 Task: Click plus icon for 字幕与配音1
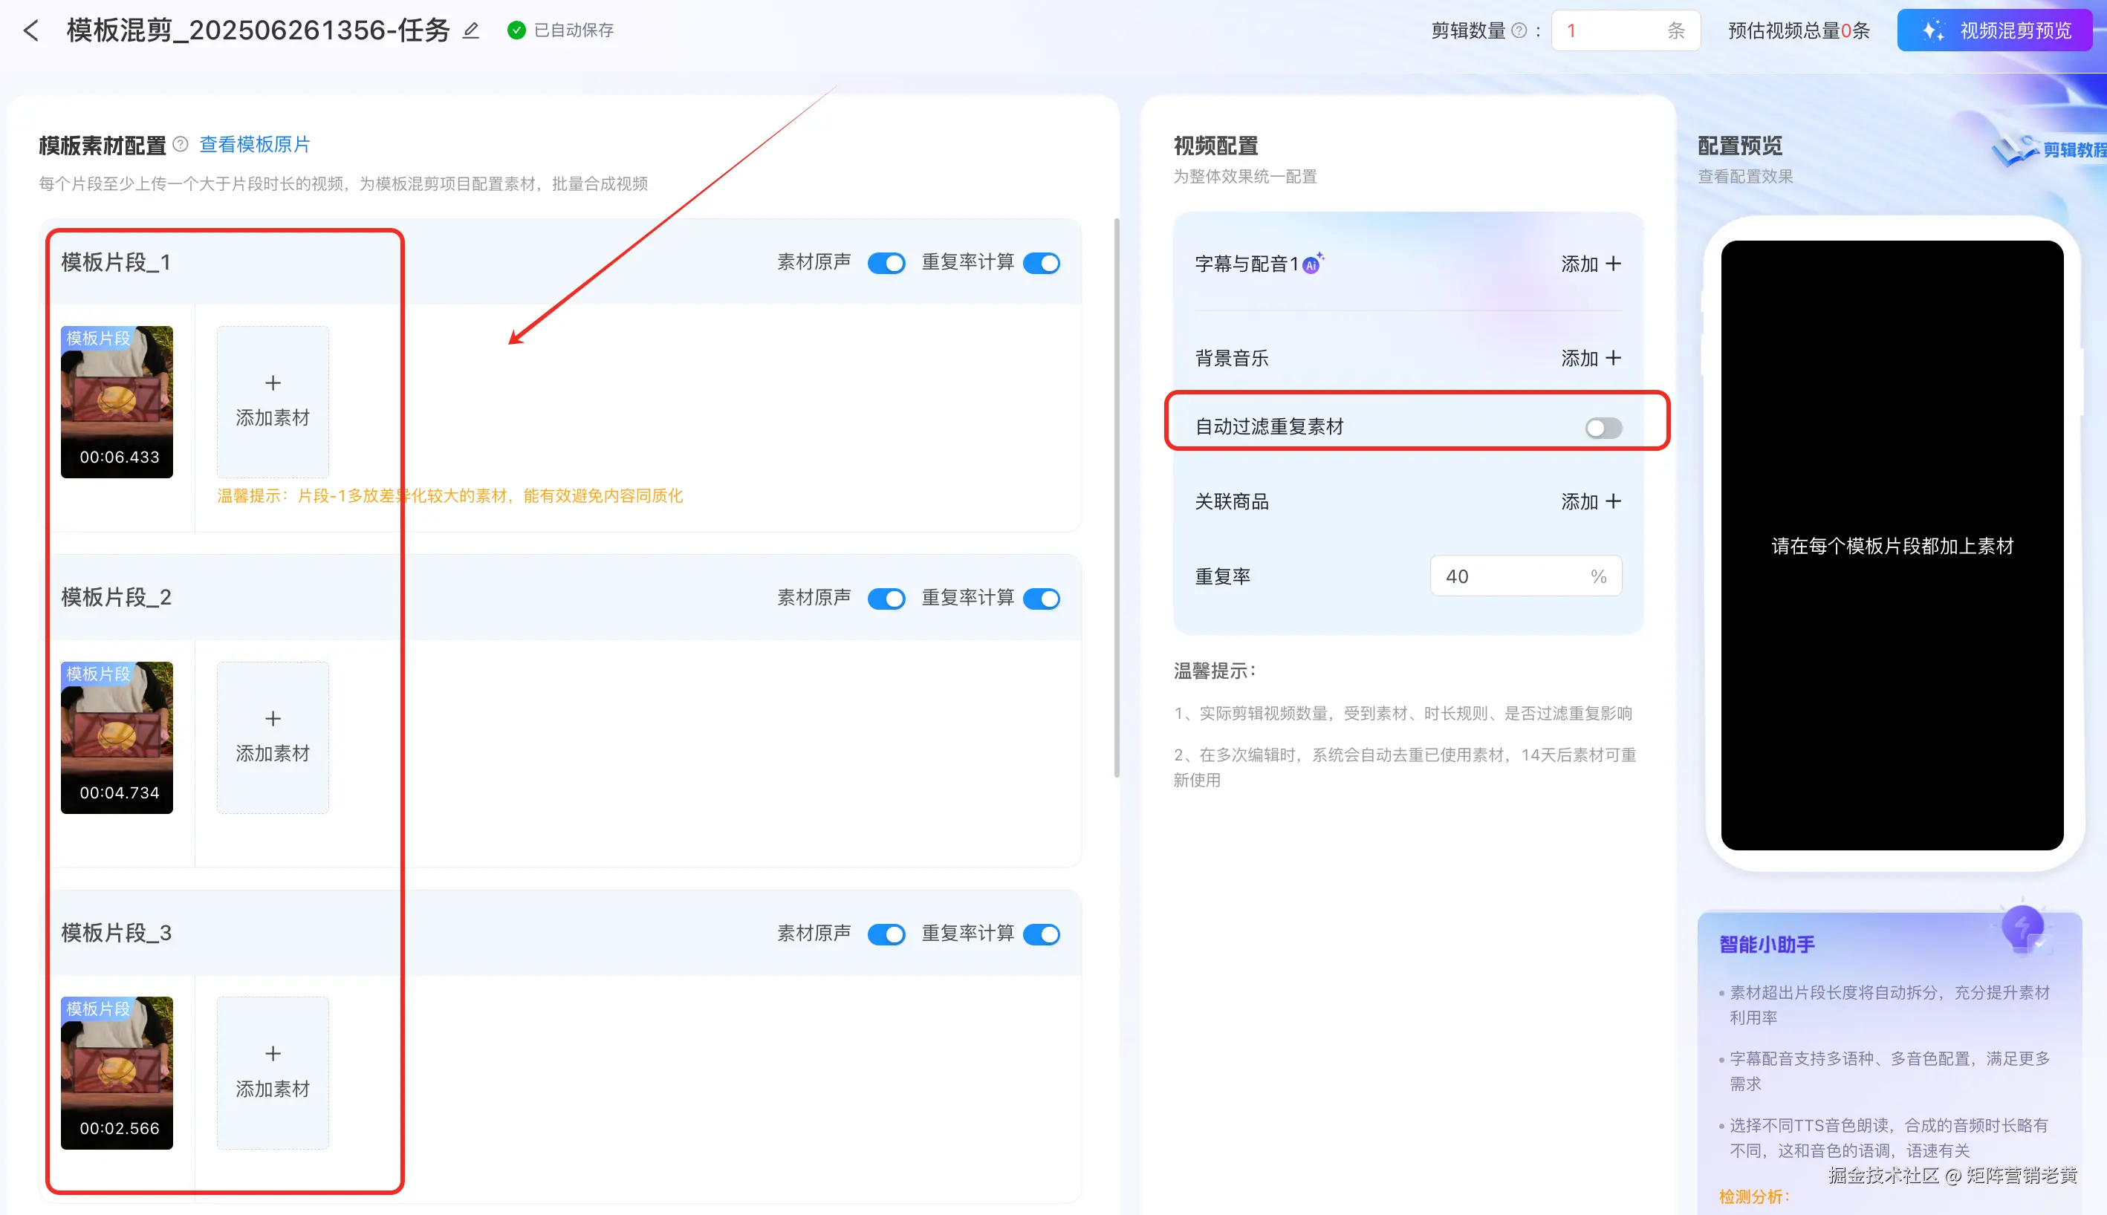[1613, 264]
